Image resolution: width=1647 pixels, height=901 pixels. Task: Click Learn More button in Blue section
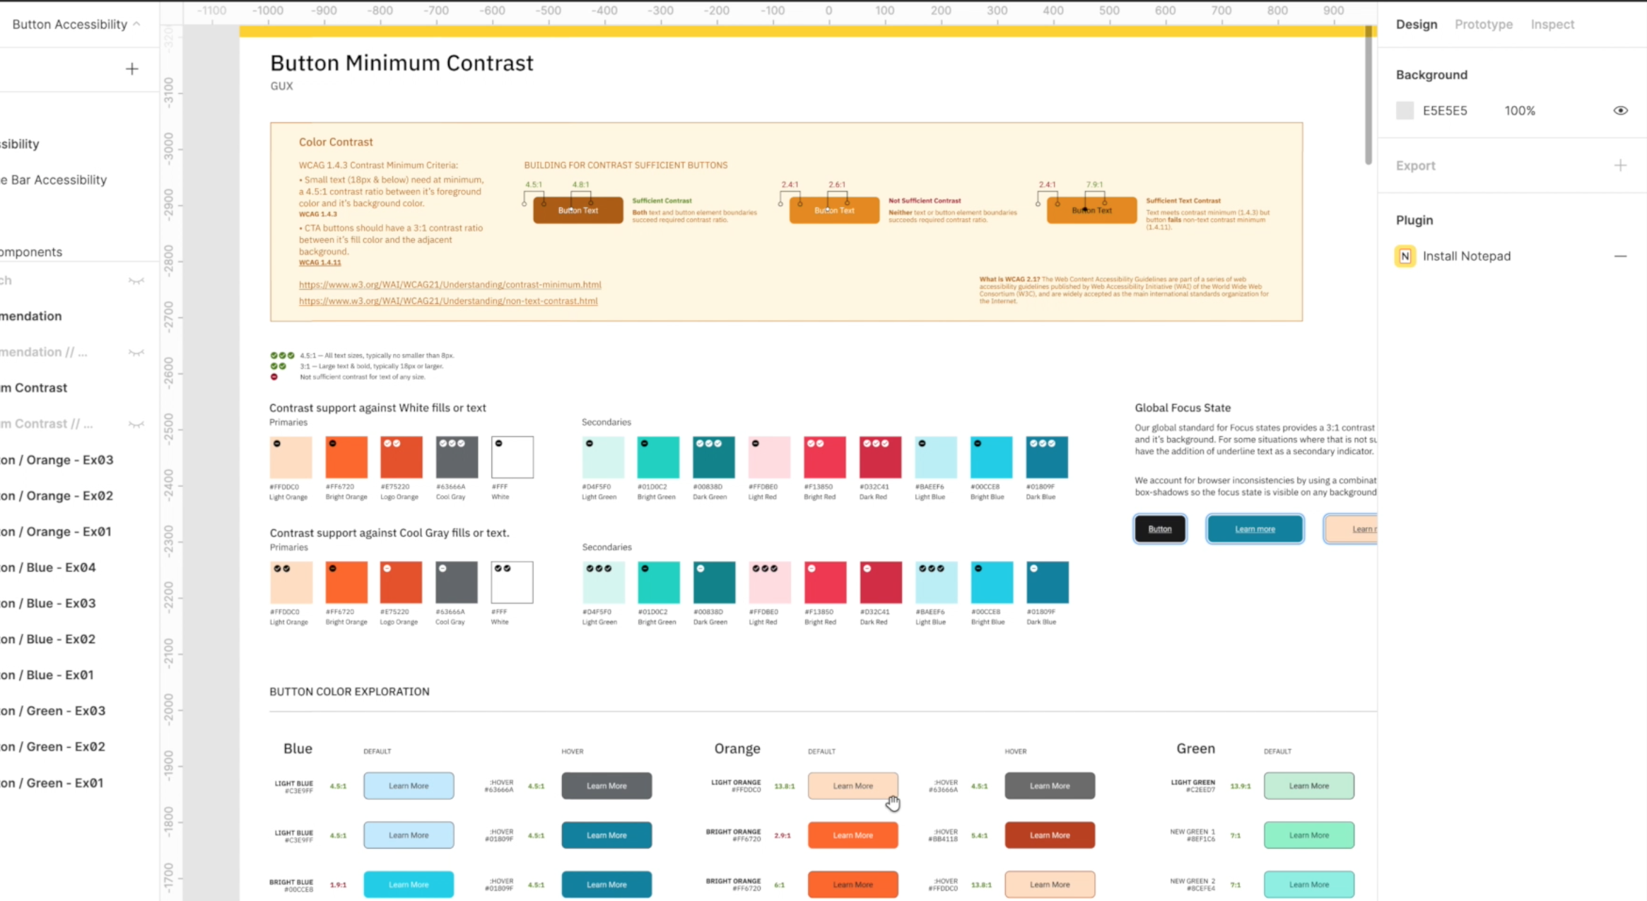click(409, 784)
